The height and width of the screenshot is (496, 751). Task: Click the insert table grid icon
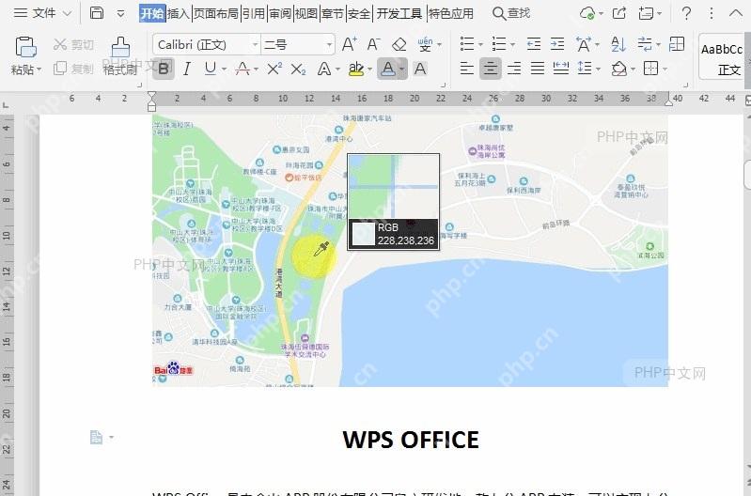coord(677,44)
